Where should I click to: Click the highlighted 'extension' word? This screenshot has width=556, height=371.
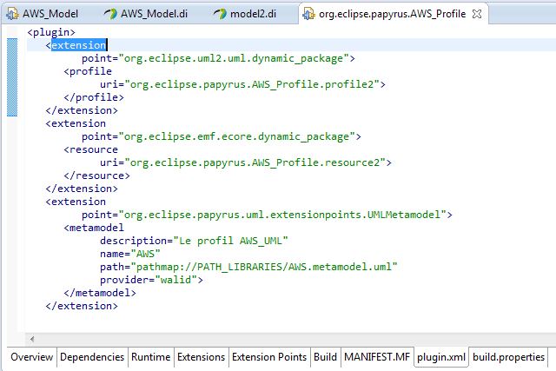[x=79, y=45]
